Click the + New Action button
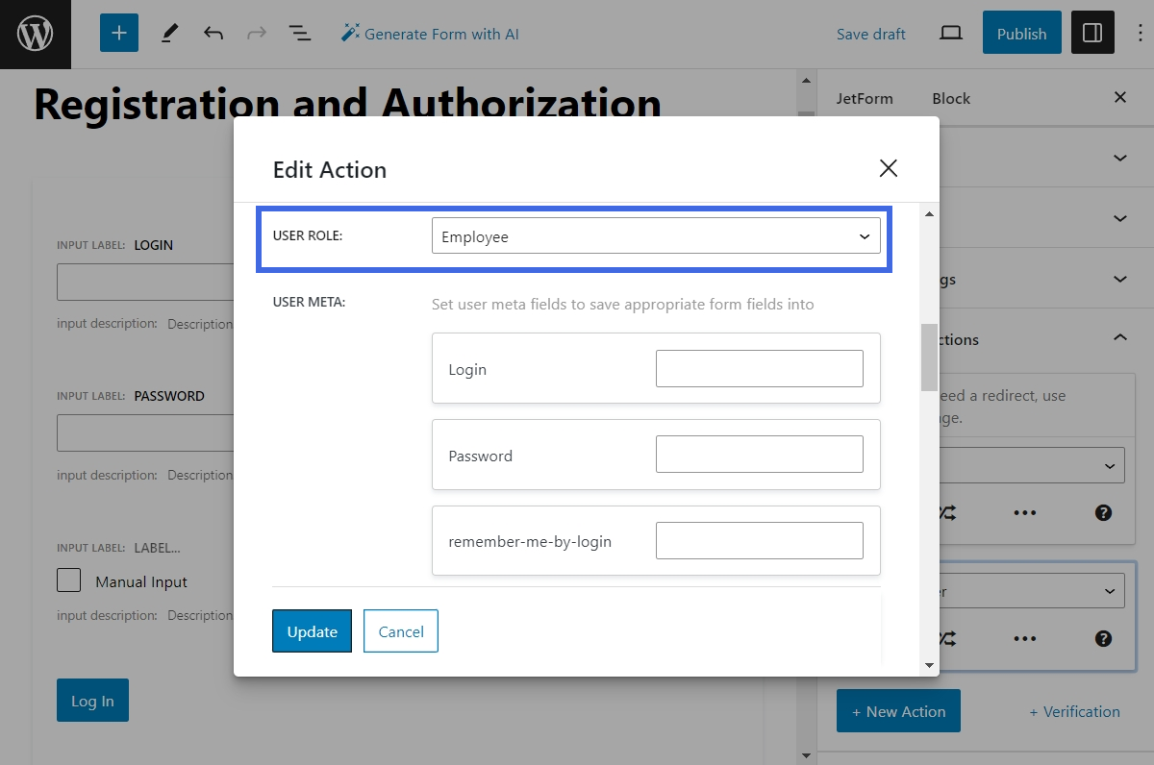1154x765 pixels. [x=898, y=711]
